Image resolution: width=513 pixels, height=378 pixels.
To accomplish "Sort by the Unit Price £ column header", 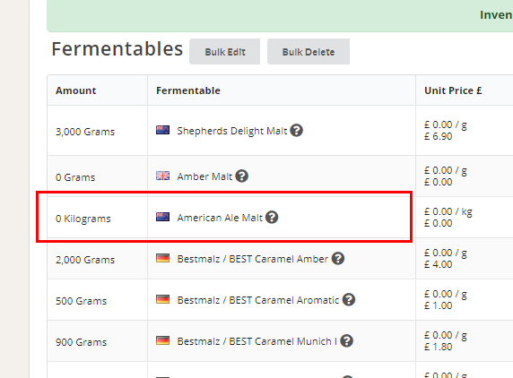I will point(453,90).
